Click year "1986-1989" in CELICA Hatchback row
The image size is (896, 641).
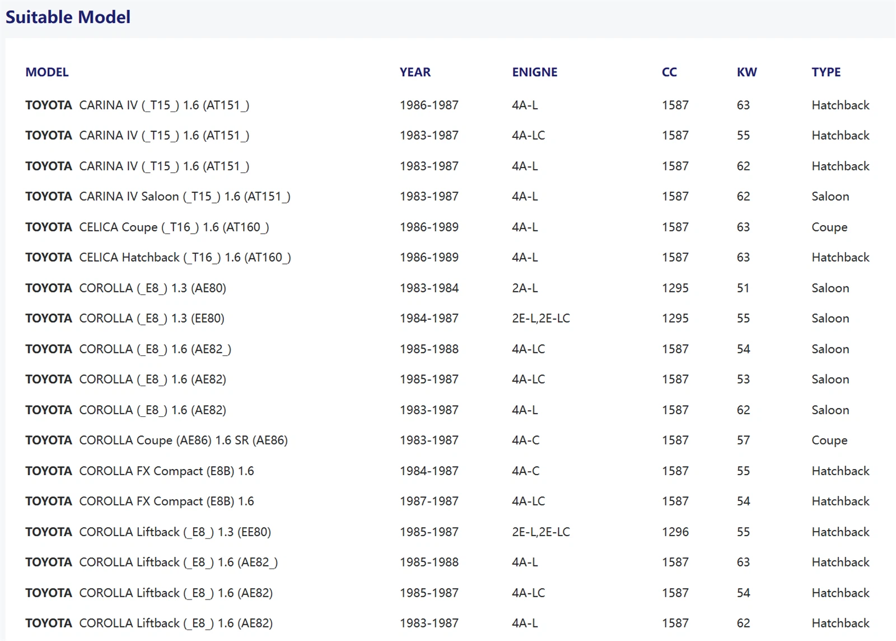click(429, 258)
